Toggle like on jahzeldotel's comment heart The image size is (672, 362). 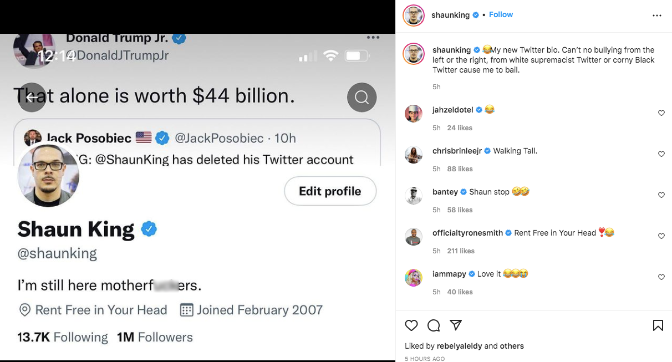pyautogui.click(x=661, y=113)
